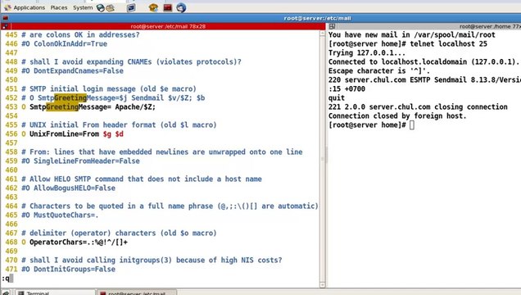This screenshot has width=521, height=295.
Task: Click line 448 comment about expanding CNAMEs
Action: click(131, 61)
